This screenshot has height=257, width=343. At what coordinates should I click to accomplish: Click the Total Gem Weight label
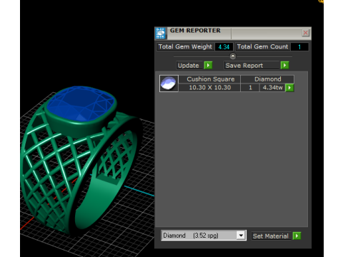[185, 46]
